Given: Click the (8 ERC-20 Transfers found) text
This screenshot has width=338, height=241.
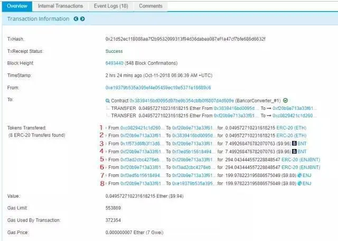Looking at the screenshot, I should (36, 135).
